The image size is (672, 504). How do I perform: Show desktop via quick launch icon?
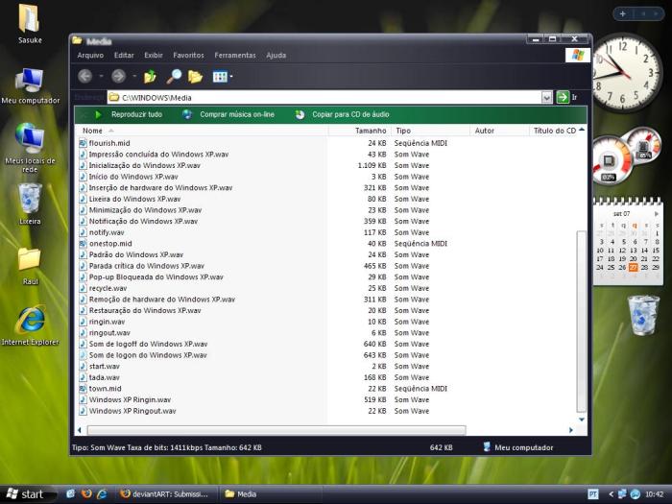pyautogui.click(x=71, y=493)
